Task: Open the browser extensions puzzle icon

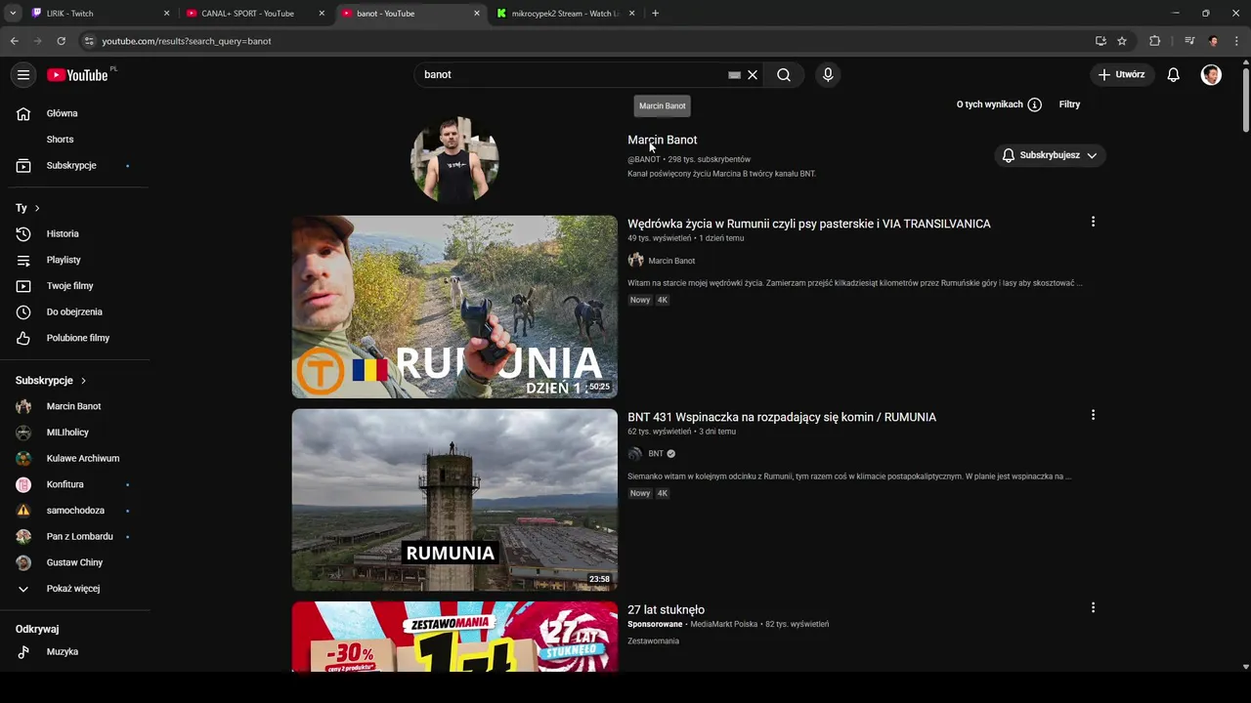Action: [1155, 41]
